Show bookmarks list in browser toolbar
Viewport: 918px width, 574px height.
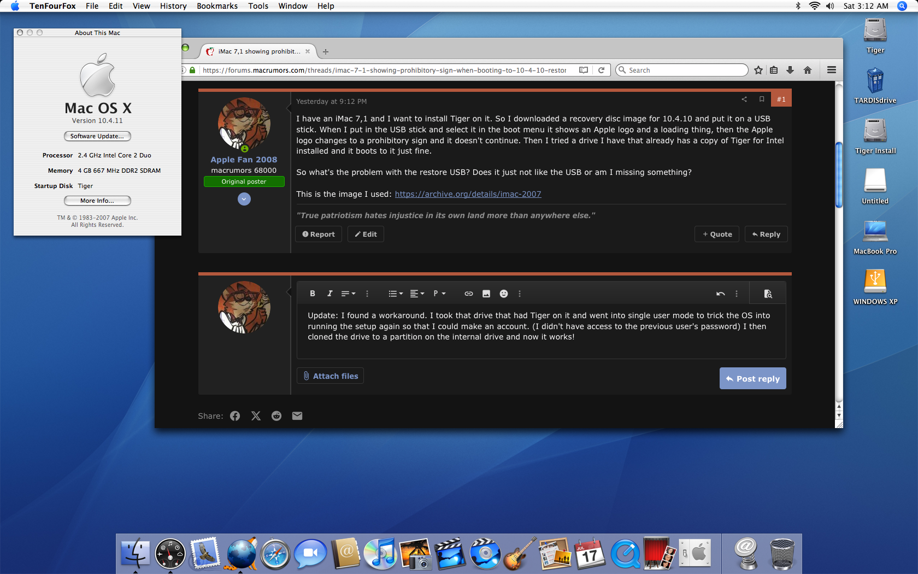tap(774, 70)
